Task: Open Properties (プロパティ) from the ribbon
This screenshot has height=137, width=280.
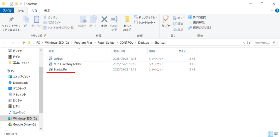Action: (166, 20)
